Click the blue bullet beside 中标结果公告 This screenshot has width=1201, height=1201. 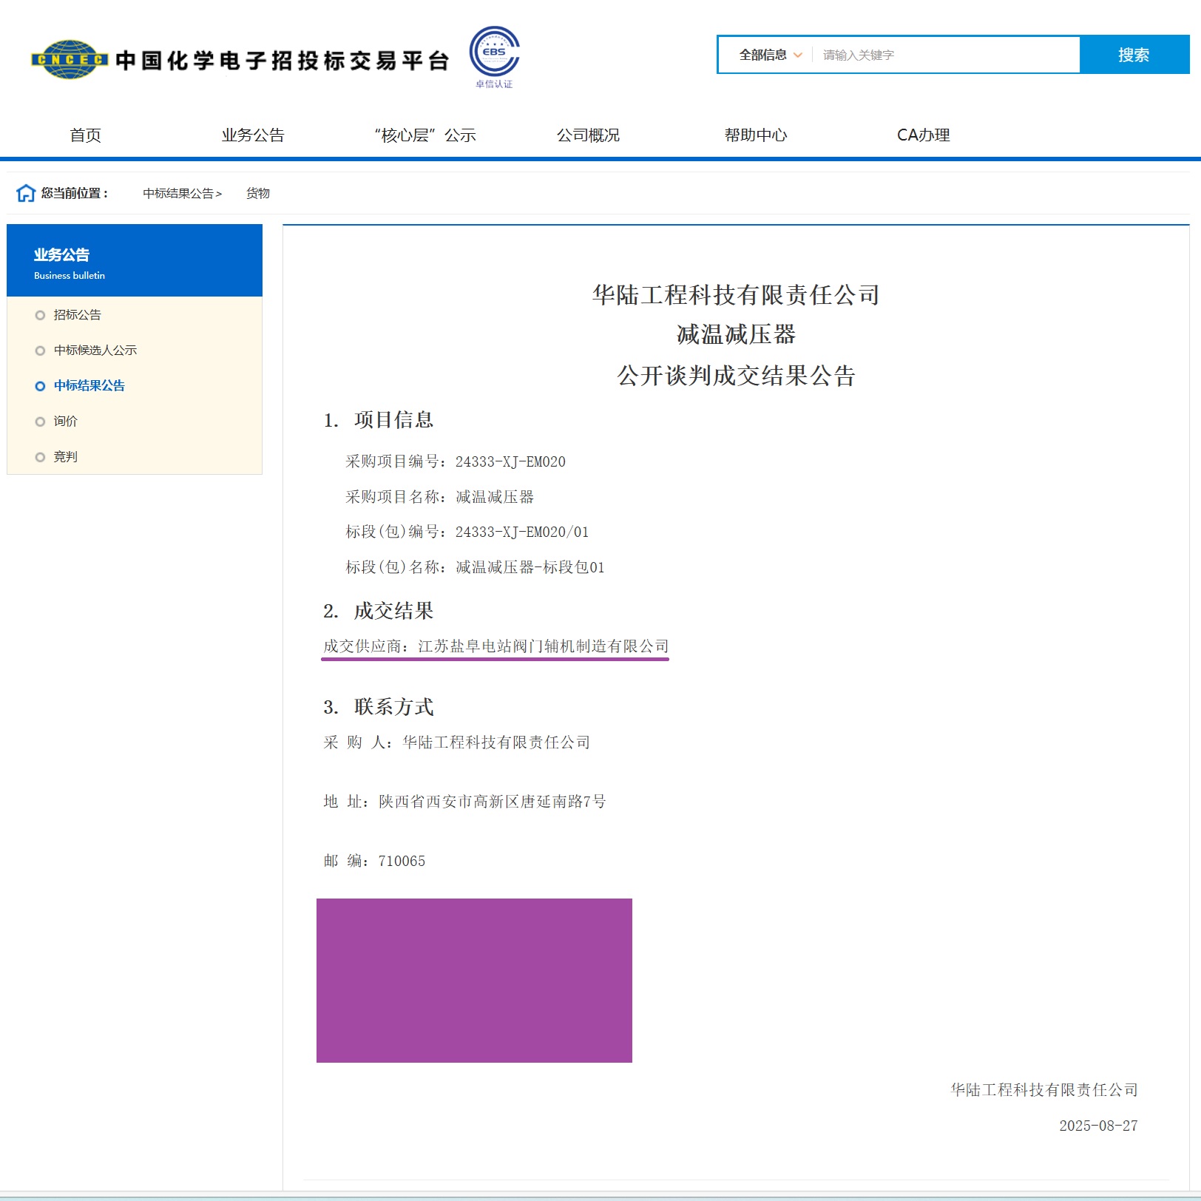point(40,386)
